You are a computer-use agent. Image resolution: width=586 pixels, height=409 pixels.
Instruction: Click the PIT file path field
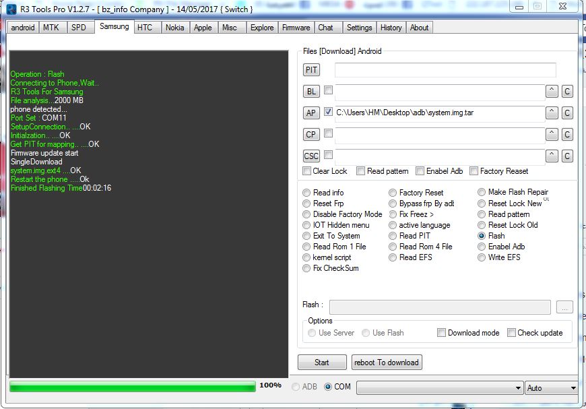pos(445,70)
